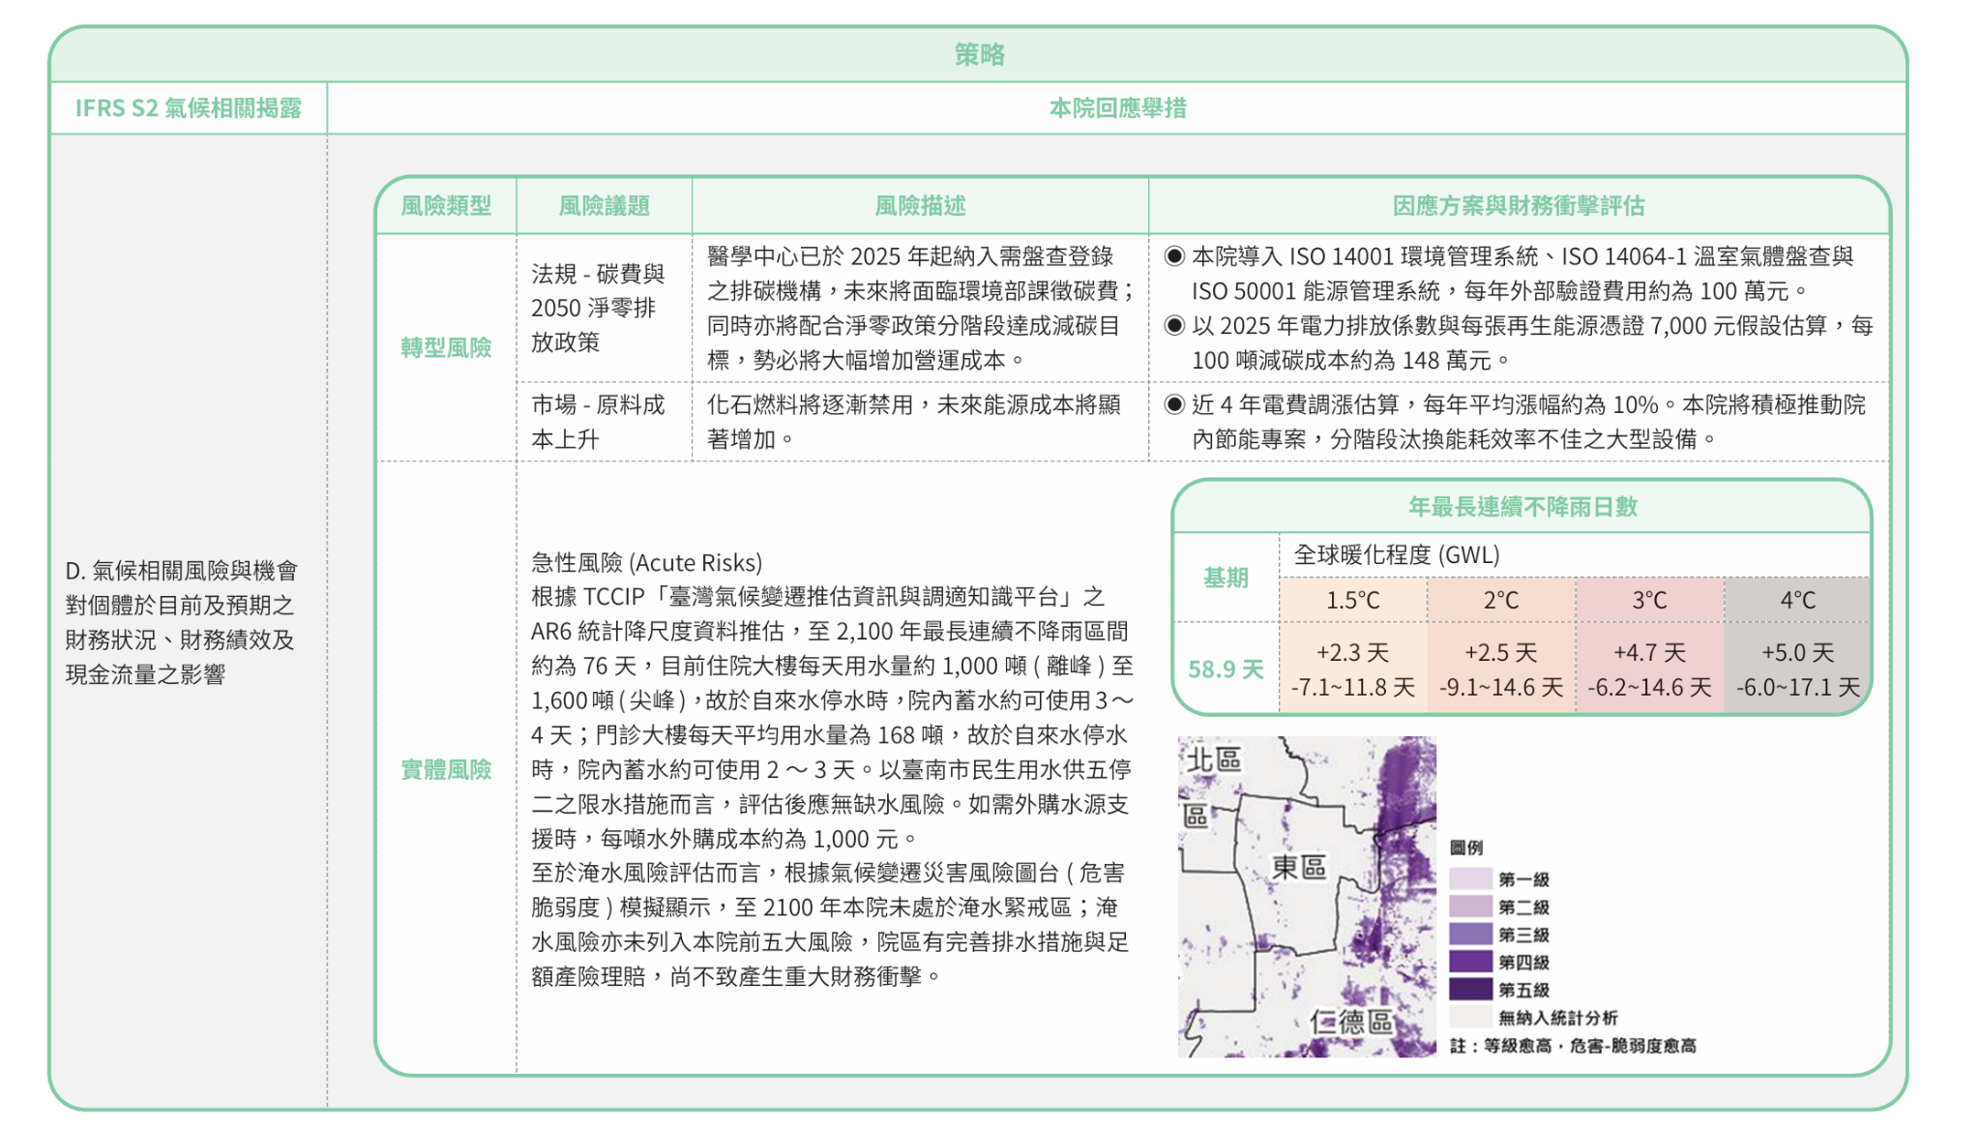
Task: Click the 策略 header title
Action: (979, 55)
